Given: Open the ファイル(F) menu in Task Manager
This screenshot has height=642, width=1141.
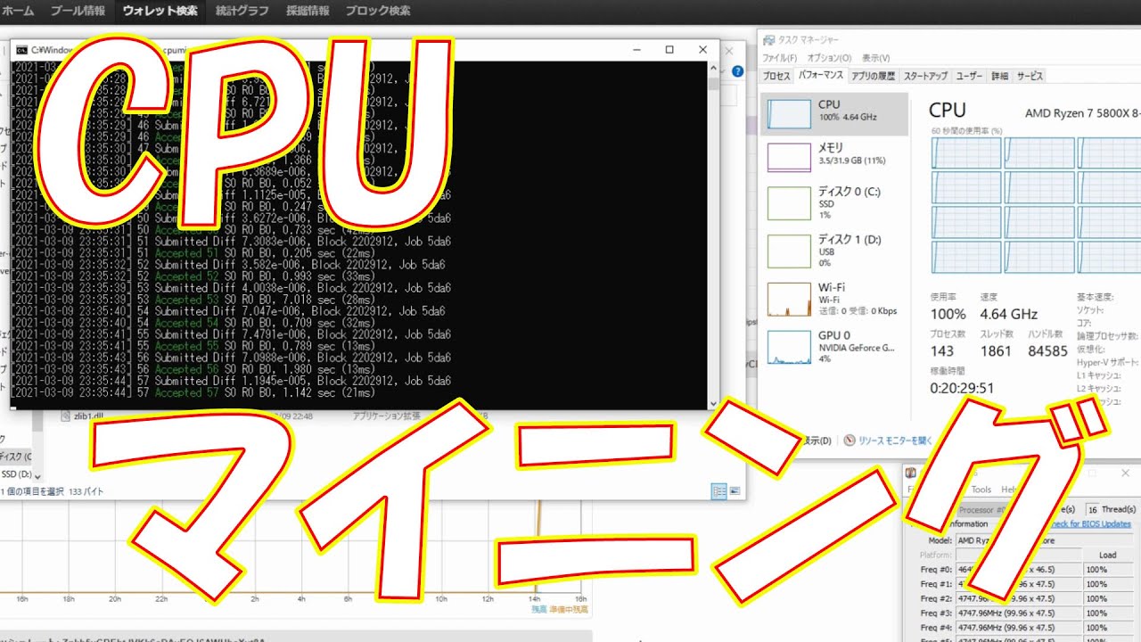Looking at the screenshot, I should click(779, 58).
